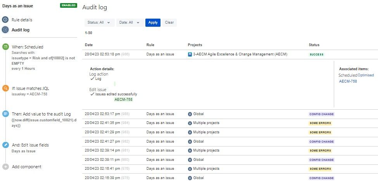Clear the audit log filters
Screen dimensions: 378x181
click(169, 22)
